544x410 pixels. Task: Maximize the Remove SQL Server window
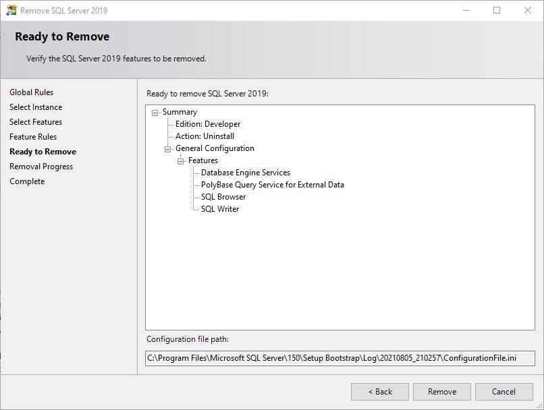tap(497, 11)
